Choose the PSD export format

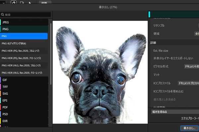point(24,114)
